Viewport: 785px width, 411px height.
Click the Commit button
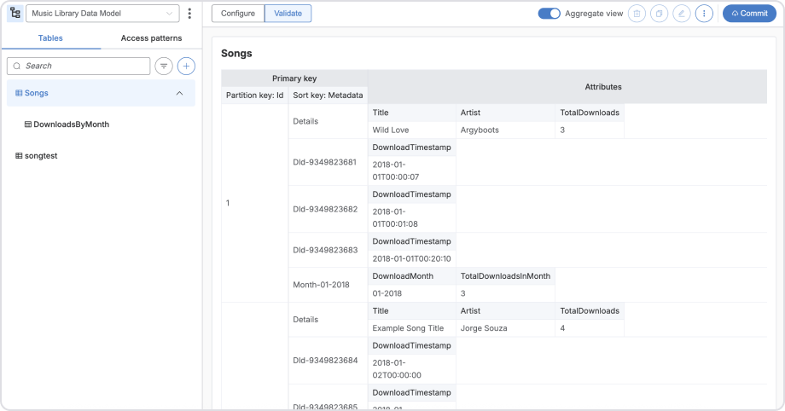pyautogui.click(x=749, y=14)
